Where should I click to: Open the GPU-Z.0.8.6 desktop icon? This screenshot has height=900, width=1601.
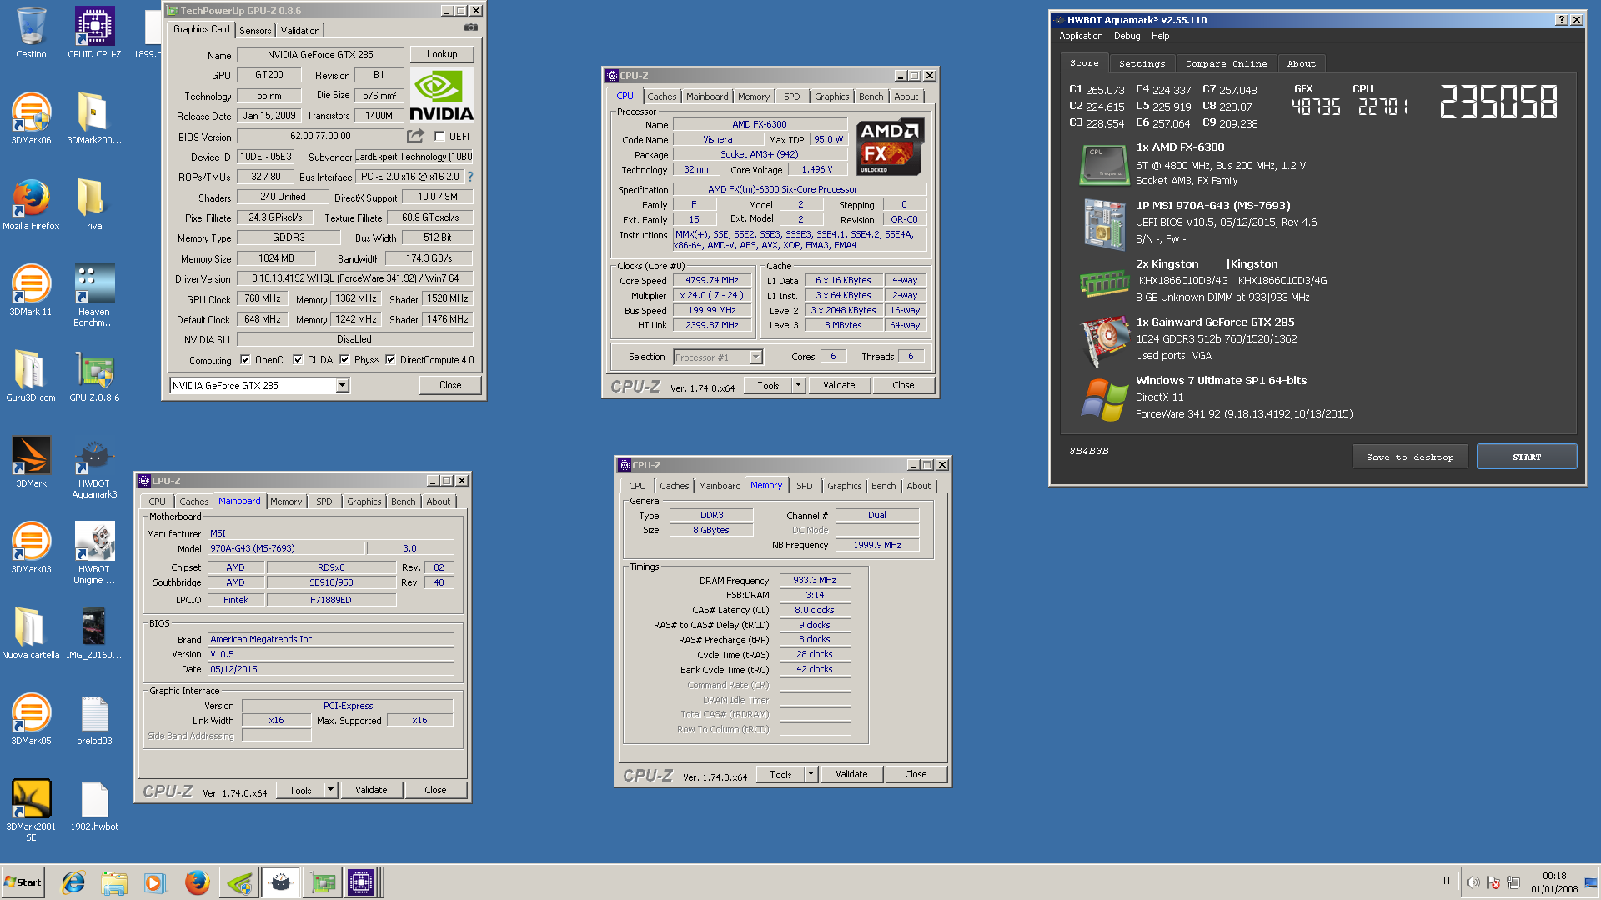tap(94, 377)
